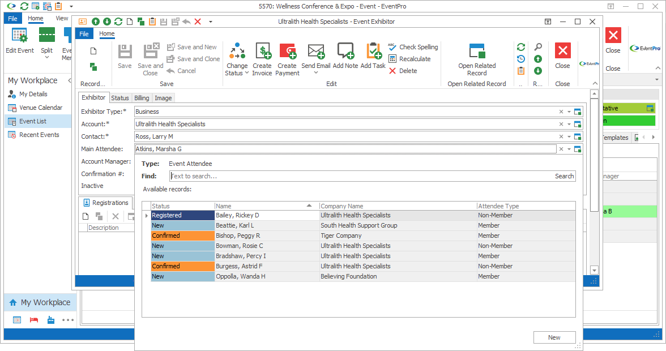Run Check Spelling
666x351 pixels.
tap(413, 47)
